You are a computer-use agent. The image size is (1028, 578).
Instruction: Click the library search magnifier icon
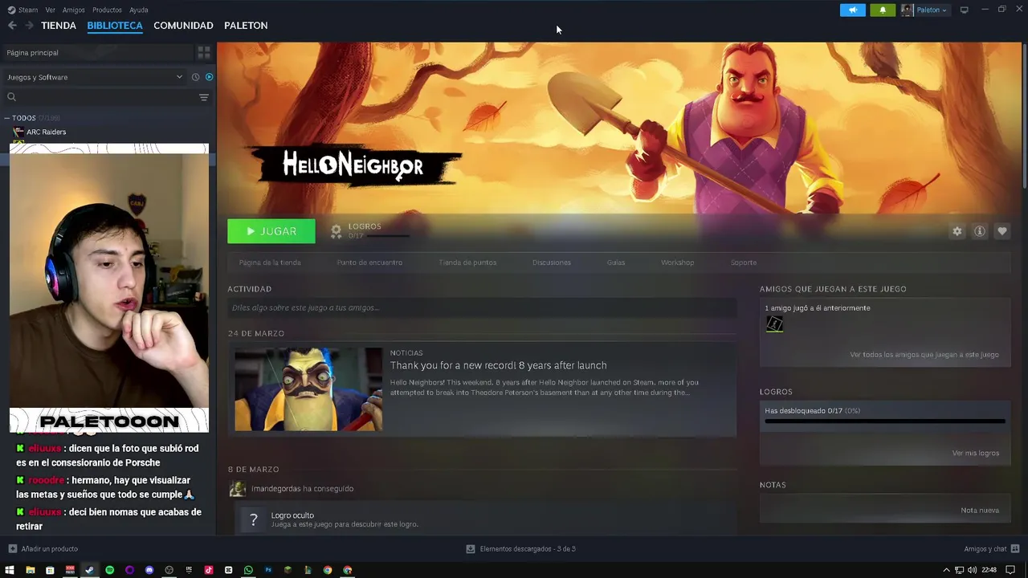pos(11,97)
